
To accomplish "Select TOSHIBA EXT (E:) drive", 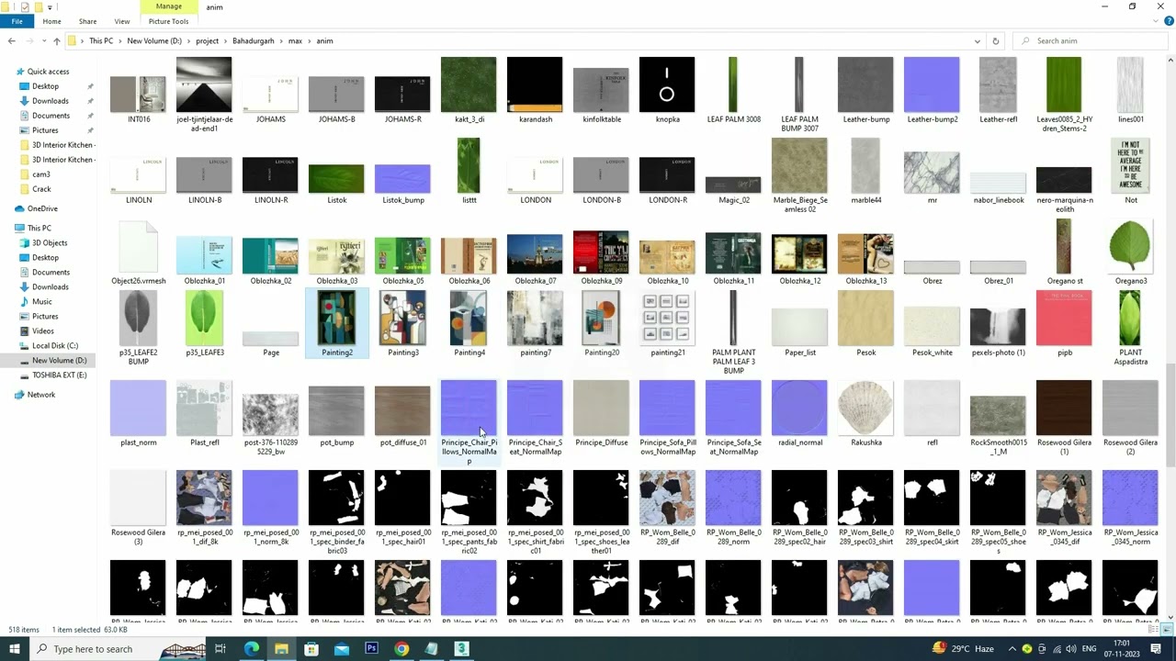I will [59, 375].
